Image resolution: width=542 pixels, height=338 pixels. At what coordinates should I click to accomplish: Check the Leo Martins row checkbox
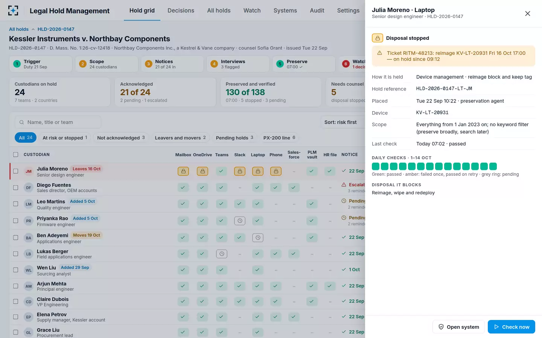point(15,204)
